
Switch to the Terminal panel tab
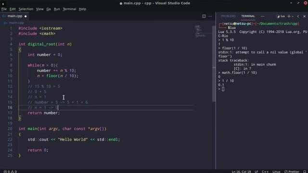248,16
